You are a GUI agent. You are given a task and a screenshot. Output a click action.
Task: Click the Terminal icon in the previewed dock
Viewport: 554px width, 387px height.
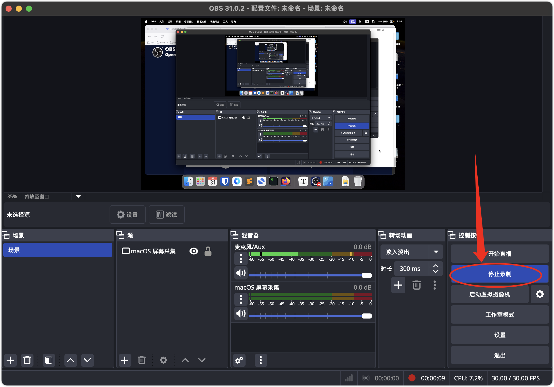click(x=273, y=181)
